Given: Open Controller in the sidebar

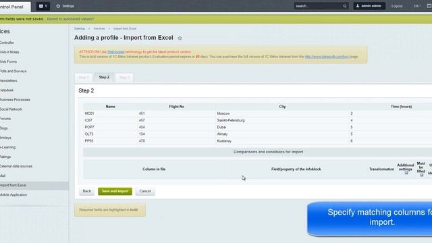Looking at the screenshot, I should pyautogui.click(x=7, y=43).
